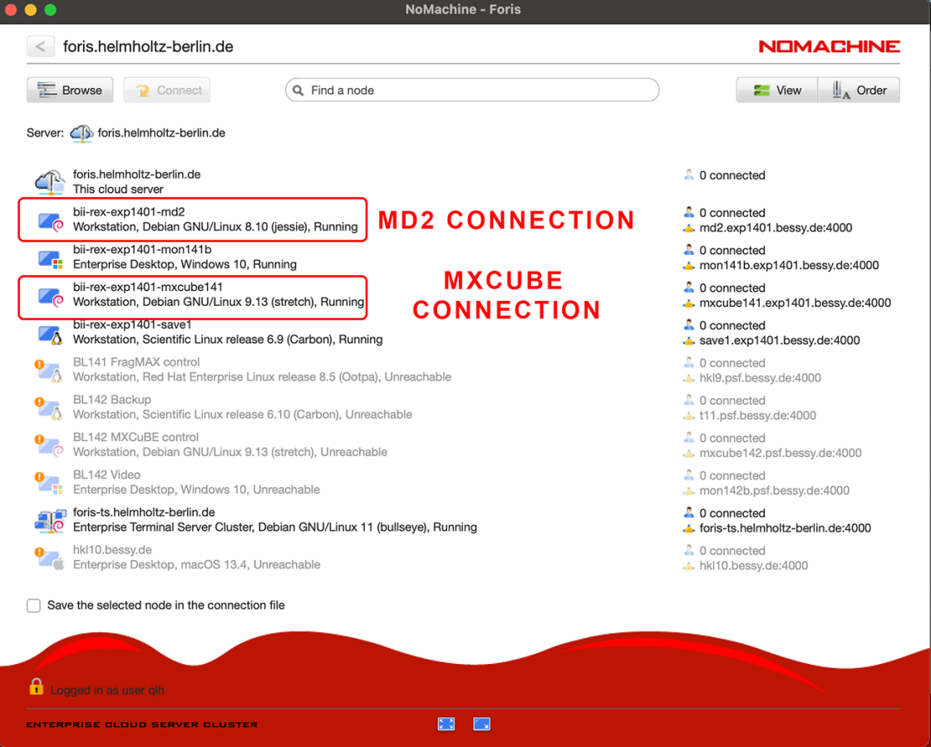
Task: Click mon142b.psf.bessy.de:4000 address
Action: tap(774, 491)
